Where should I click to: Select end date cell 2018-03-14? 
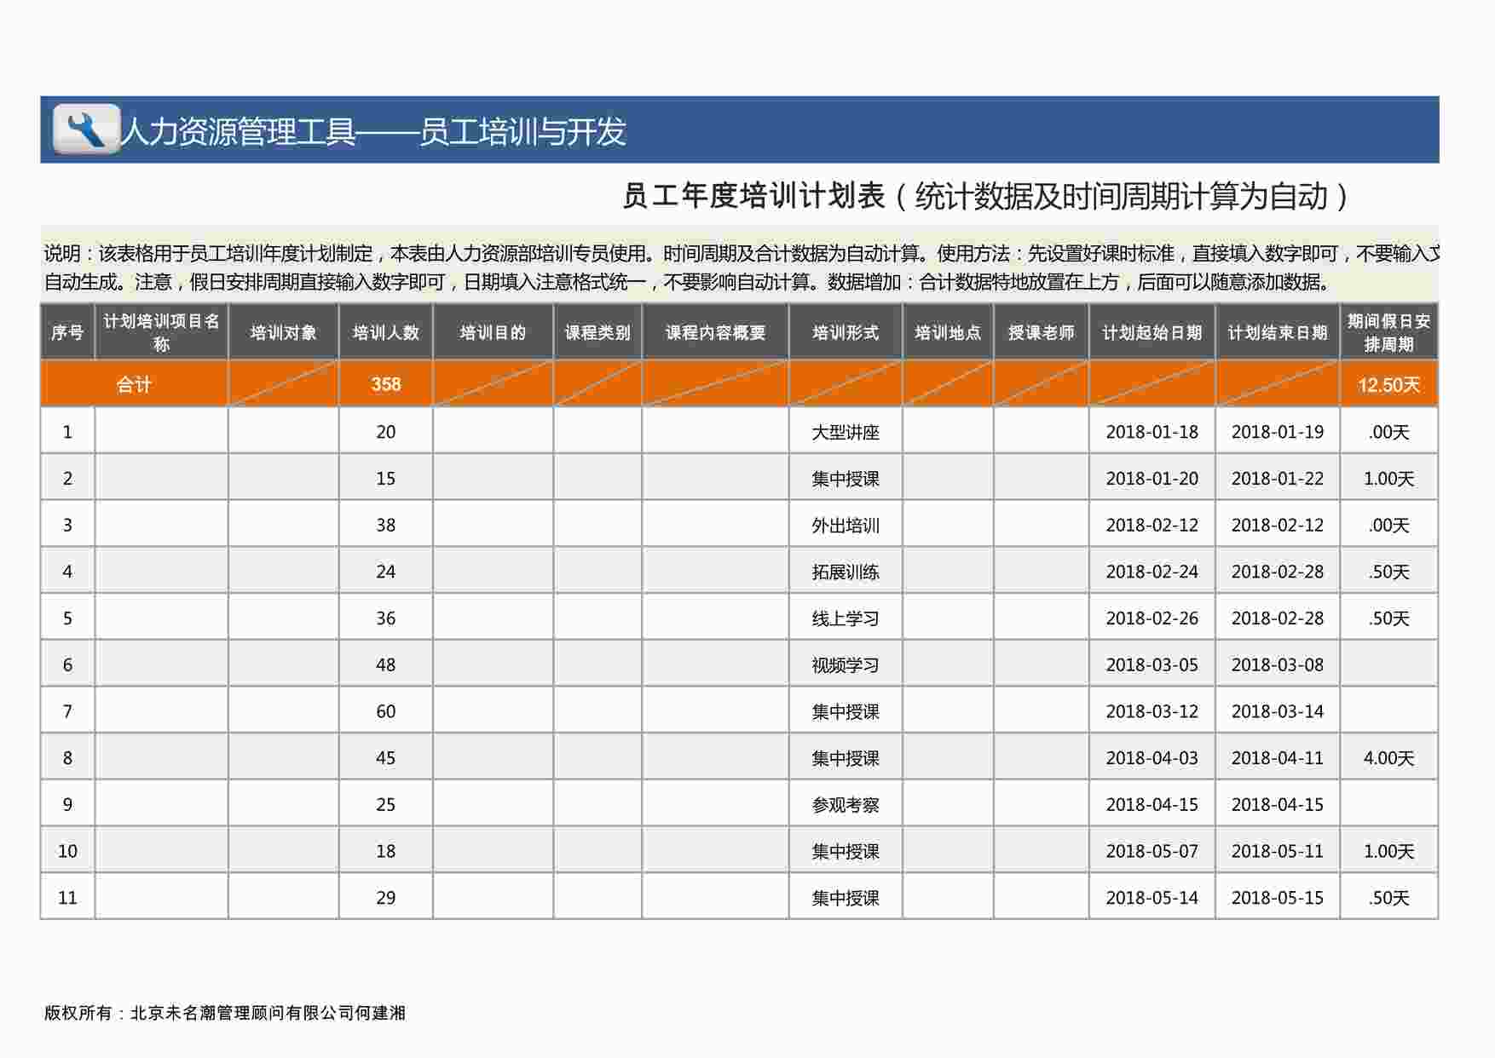pyautogui.click(x=1277, y=710)
